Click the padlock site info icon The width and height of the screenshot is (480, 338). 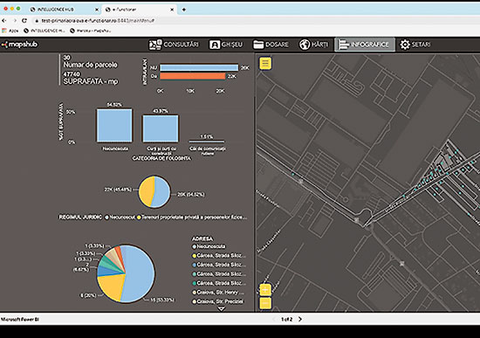pos(37,21)
